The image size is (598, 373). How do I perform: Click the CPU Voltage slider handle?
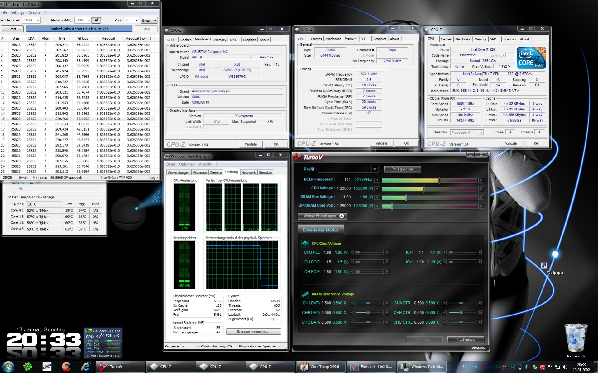point(423,189)
